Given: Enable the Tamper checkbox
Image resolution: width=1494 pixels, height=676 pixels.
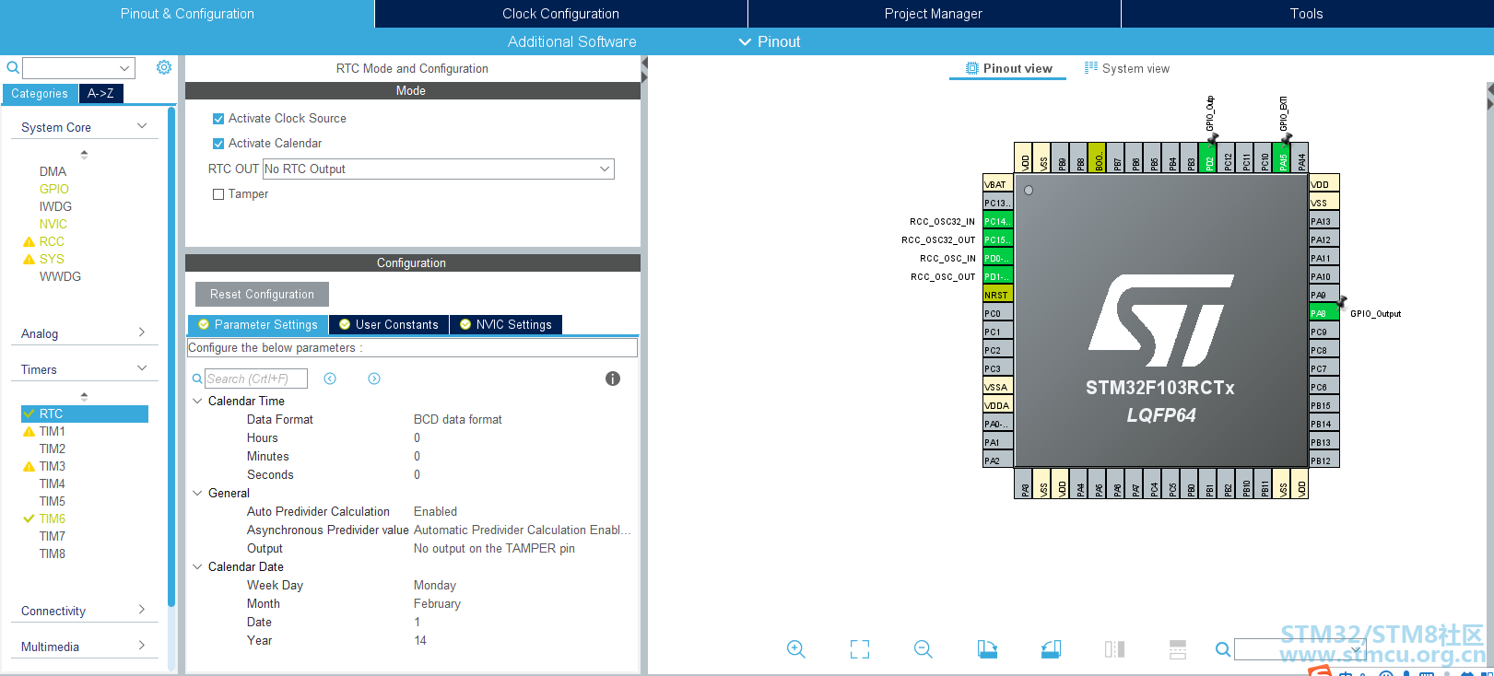Looking at the screenshot, I should [218, 194].
